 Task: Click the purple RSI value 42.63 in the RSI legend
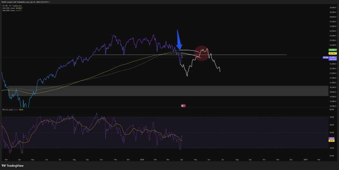pyautogui.click(x=16, y=109)
